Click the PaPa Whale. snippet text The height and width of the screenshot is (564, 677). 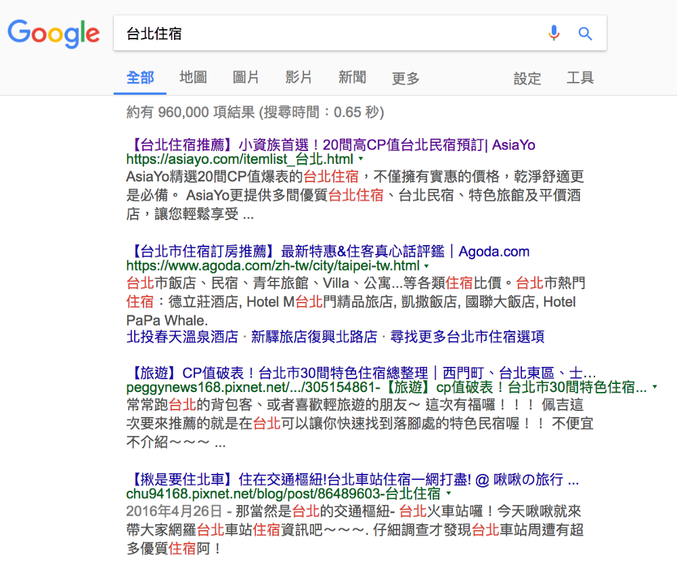[x=167, y=320]
